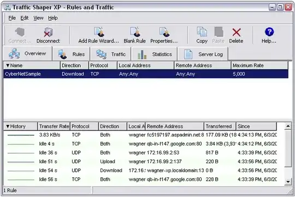Open Help with the question mark icon
Viewport: 295px width, 197px height.
tap(269, 35)
